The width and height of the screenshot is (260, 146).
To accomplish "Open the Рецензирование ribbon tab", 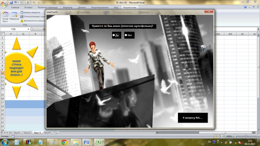I will click(100, 8).
